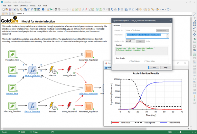The image size is (197, 134).
Task: Click the Copy toolbar icon
Action: [x=18, y=9]
